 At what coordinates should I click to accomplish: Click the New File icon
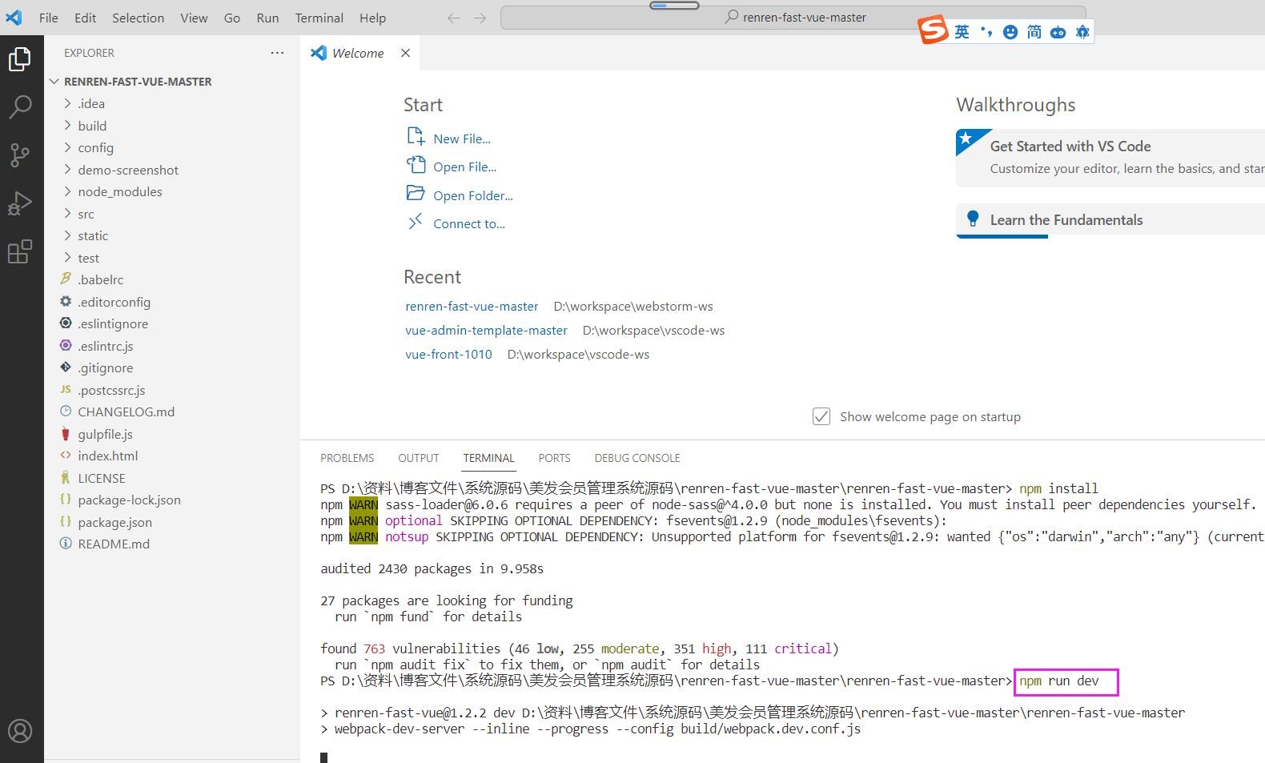416,136
